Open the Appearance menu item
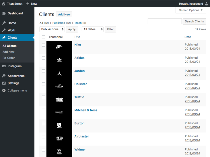 tap(17, 76)
